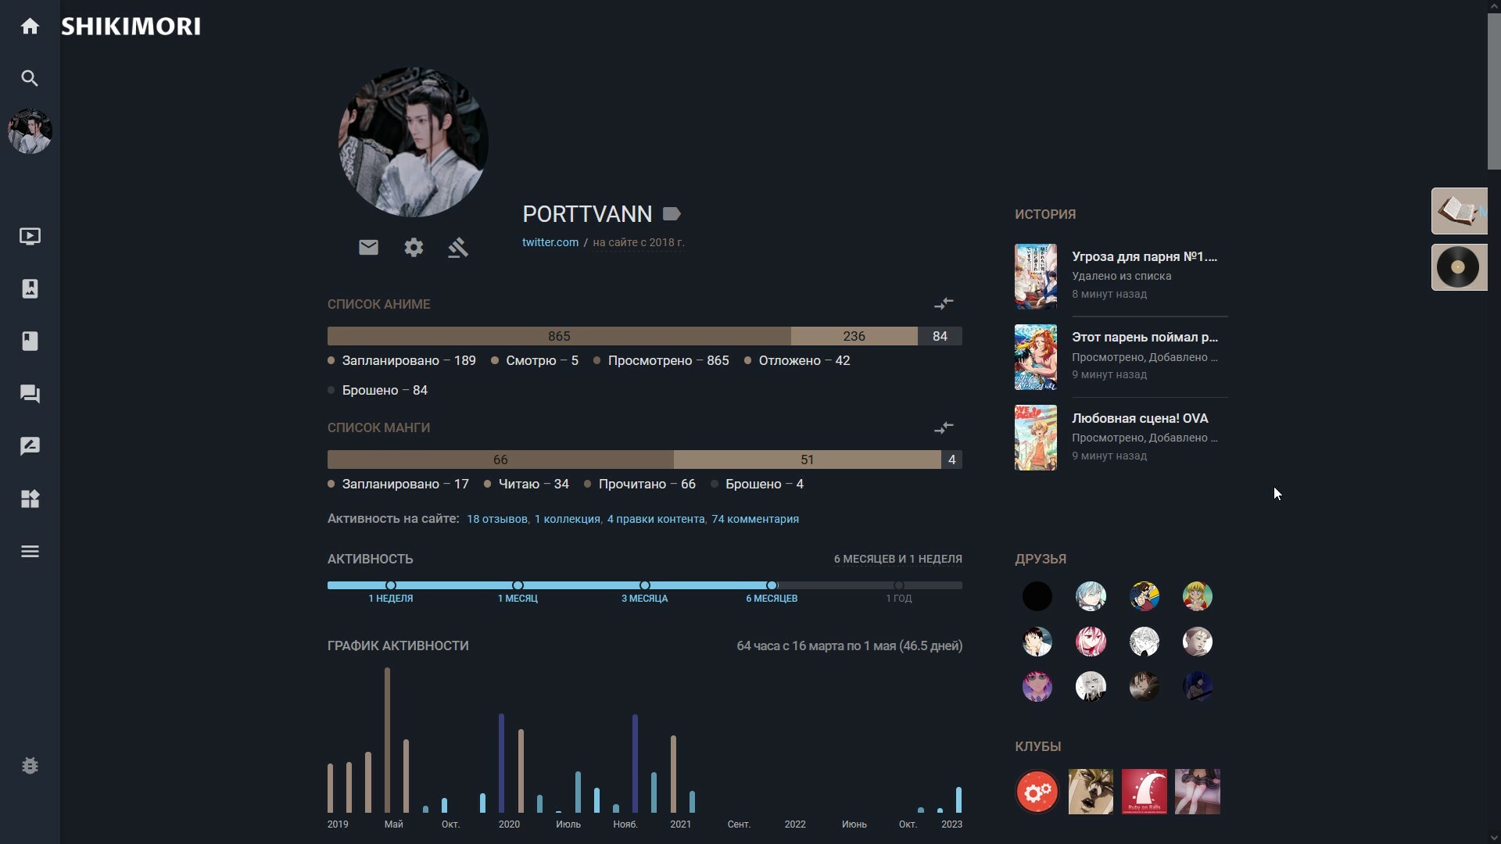Select the 1 год activity marker
This screenshot has height=844, width=1501.
898,586
